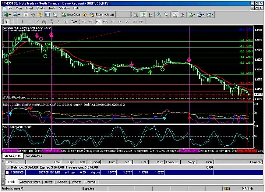265x192 pixels.
Task: Toggle the Expert Advisors button
Action: [x=102, y=15]
